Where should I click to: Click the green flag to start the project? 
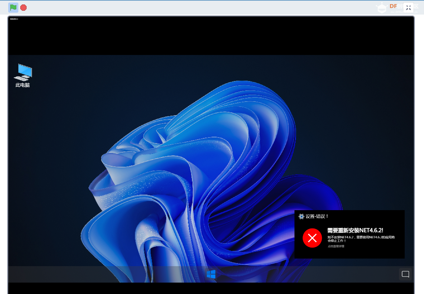[13, 7]
